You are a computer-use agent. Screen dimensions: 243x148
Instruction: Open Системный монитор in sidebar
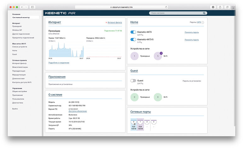coord(25,18)
